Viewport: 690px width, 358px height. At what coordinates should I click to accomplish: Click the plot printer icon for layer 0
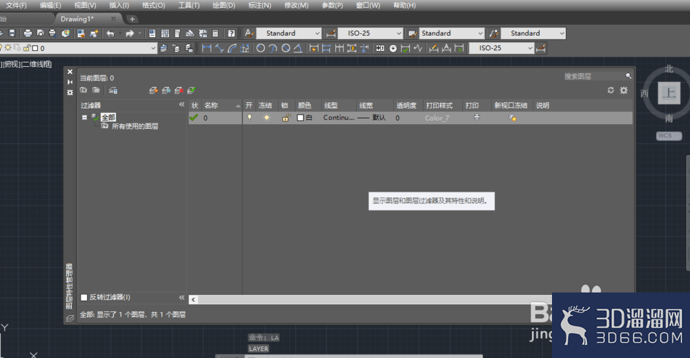(x=477, y=117)
